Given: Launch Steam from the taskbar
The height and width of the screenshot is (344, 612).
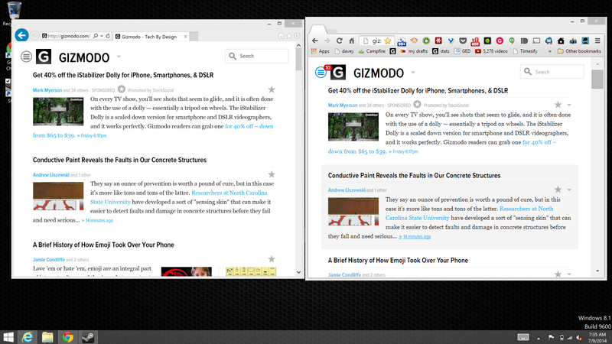Looking at the screenshot, I should coord(87,337).
